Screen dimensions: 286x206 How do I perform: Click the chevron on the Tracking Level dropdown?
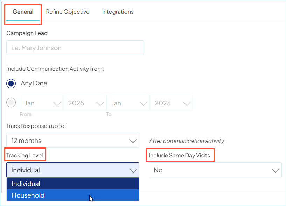[x=133, y=170]
